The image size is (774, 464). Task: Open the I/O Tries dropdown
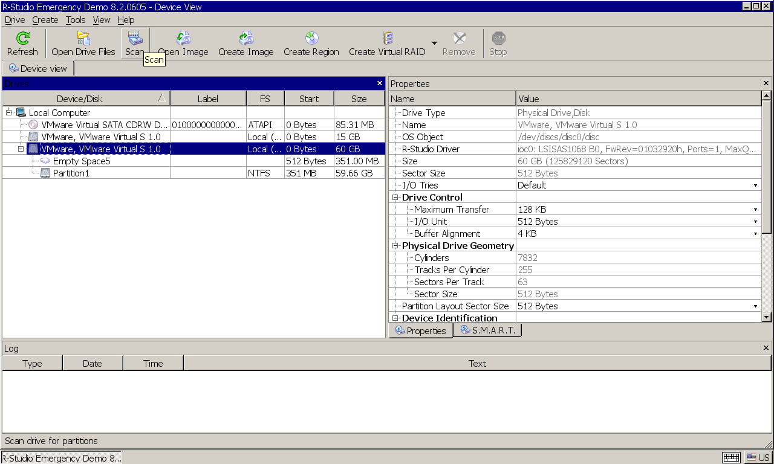[x=756, y=185]
